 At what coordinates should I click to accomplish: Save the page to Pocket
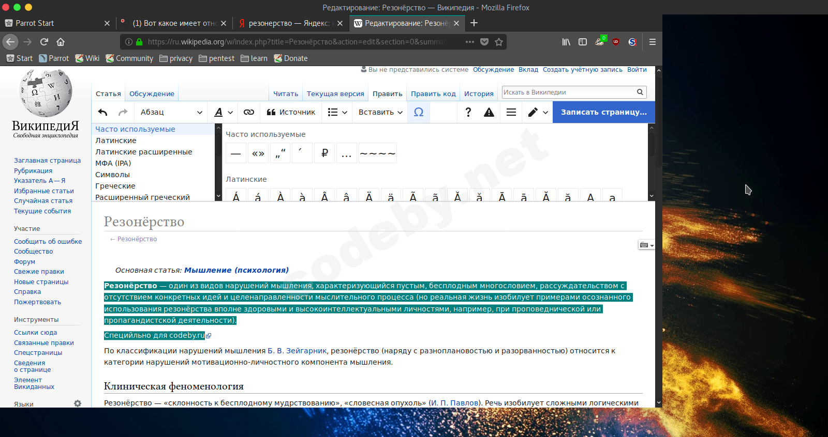(x=484, y=42)
